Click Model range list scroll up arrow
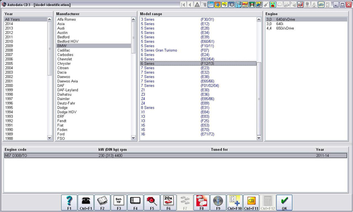This screenshot has height=212, width=353. click(259, 20)
